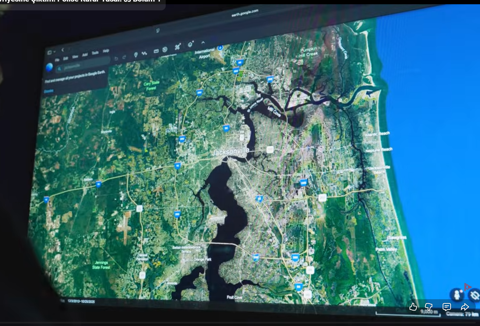Go back using the left arrow
Screen dimensions: 480x326
(x=63, y=50)
